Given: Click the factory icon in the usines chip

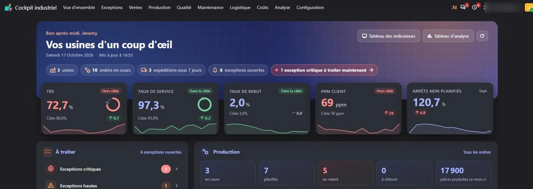Looking at the screenshot, I should 53,70.
